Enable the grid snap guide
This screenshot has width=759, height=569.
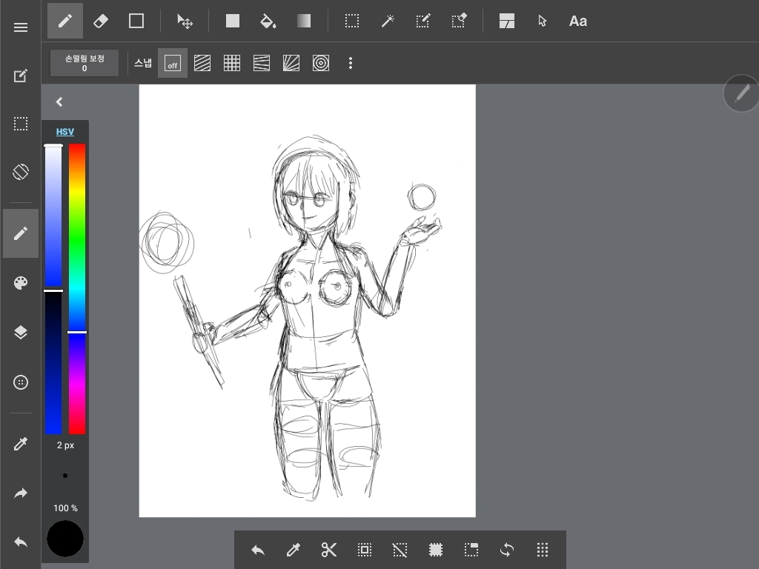(232, 64)
